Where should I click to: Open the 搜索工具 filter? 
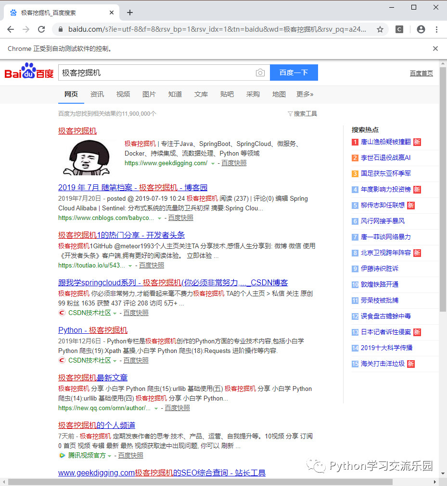tap(302, 114)
